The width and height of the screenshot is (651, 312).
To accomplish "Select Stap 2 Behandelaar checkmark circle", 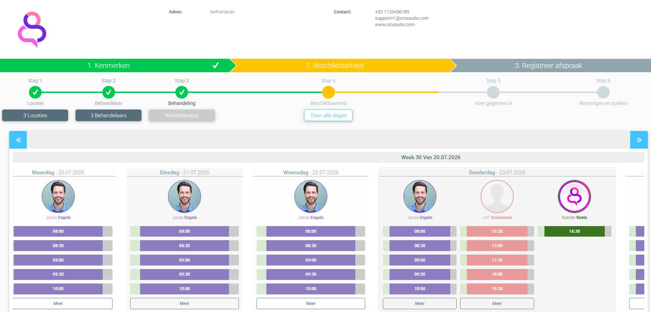I will 109,92.
